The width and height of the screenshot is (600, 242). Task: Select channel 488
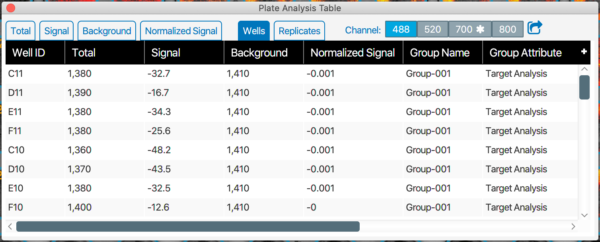(x=401, y=29)
